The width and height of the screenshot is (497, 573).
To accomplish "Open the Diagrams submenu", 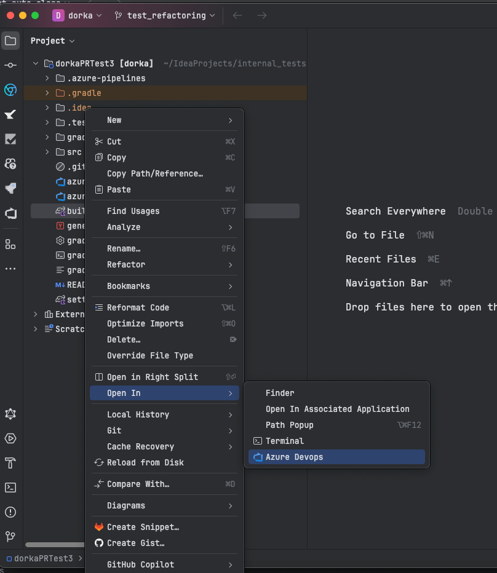I will (164, 506).
